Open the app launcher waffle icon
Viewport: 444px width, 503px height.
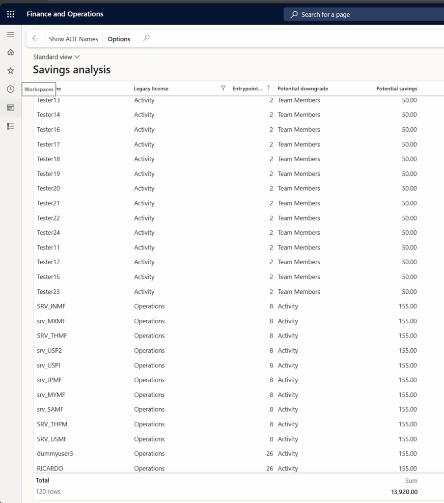click(x=10, y=14)
